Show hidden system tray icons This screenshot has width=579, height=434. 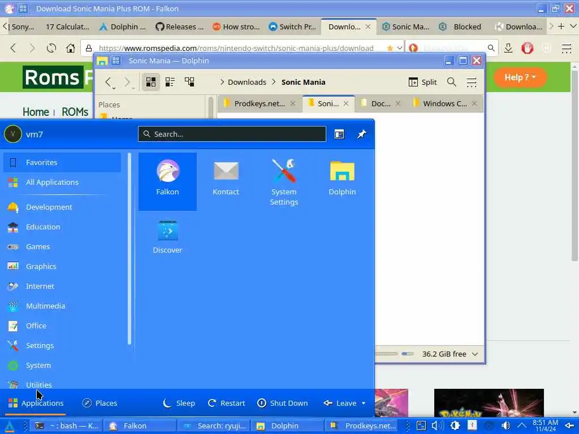click(521, 426)
